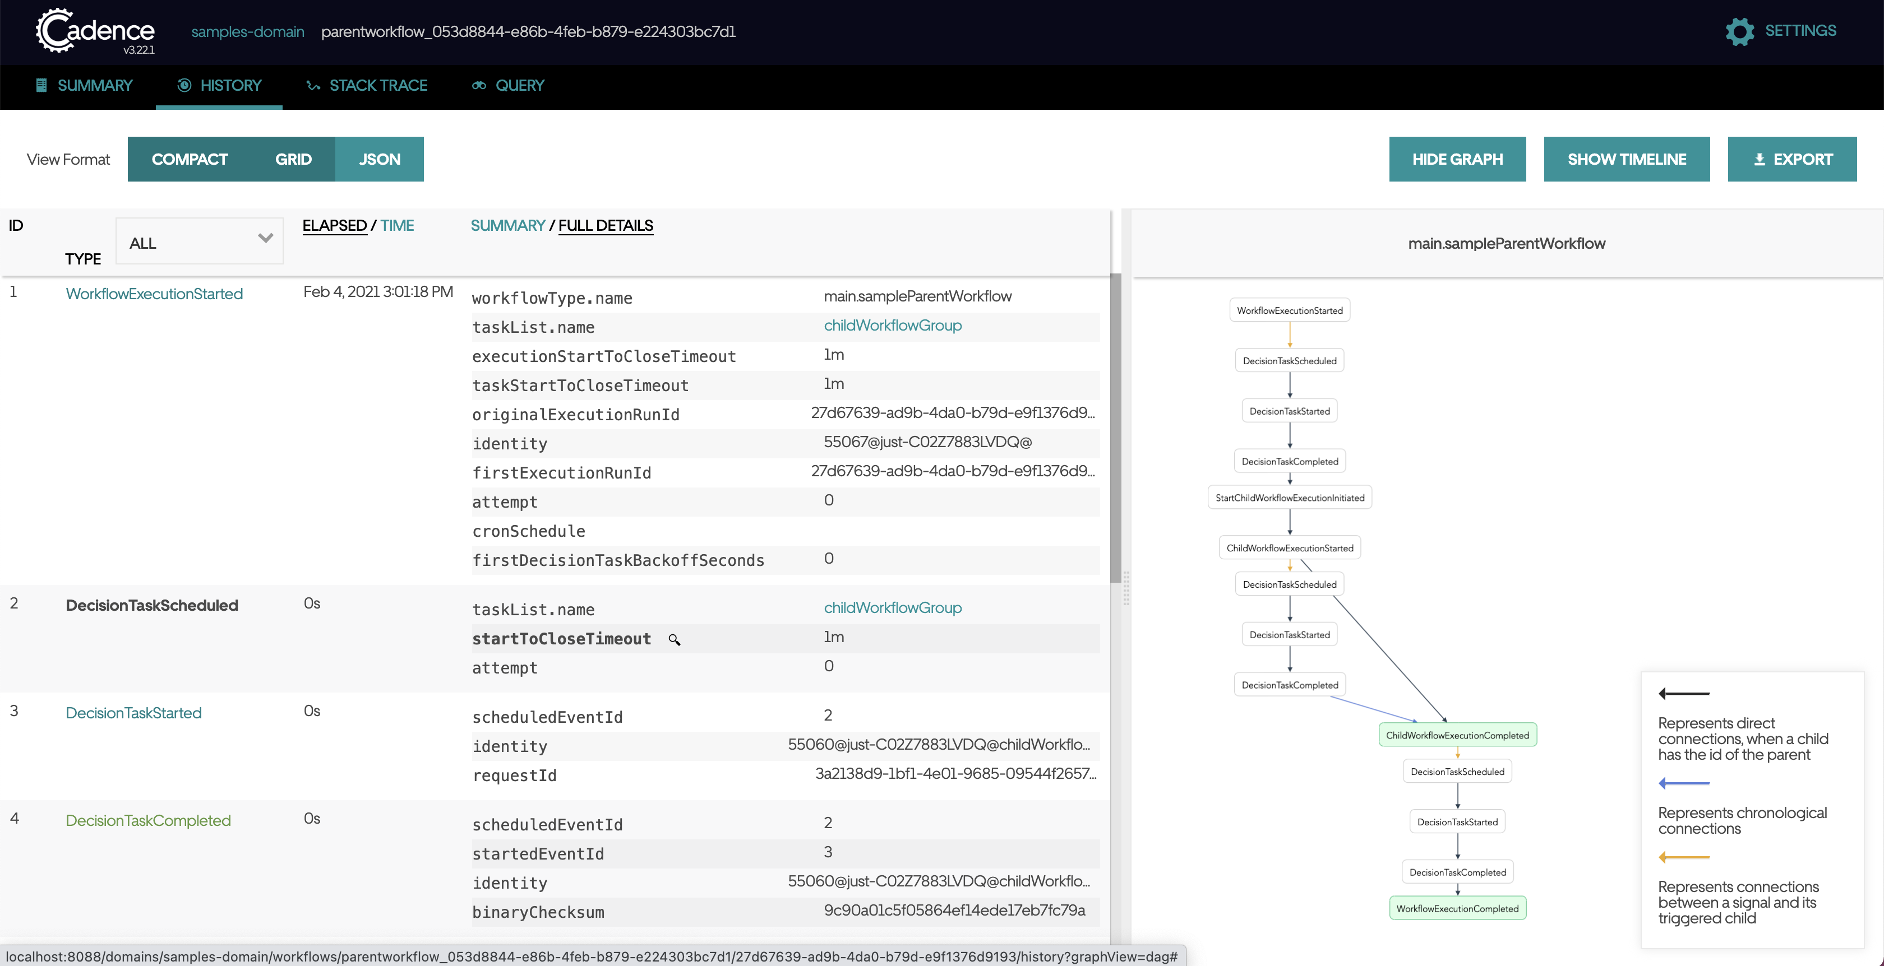The width and height of the screenshot is (1884, 966).
Task: Click the history list vertical scrollbar
Action: [1115, 428]
